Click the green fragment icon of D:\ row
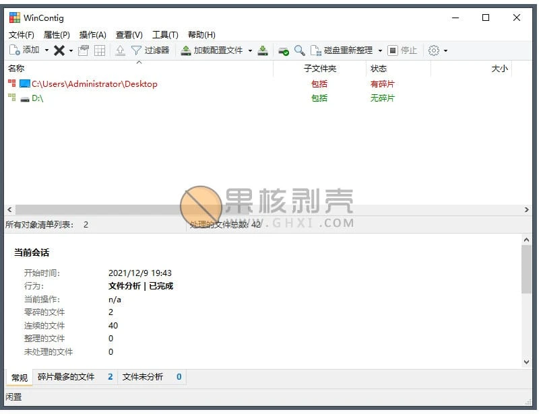Screen dimensions: 541x414 [12, 98]
